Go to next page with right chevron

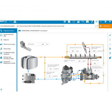click(110, 49)
